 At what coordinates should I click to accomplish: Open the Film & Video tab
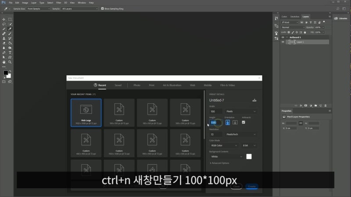point(227,85)
